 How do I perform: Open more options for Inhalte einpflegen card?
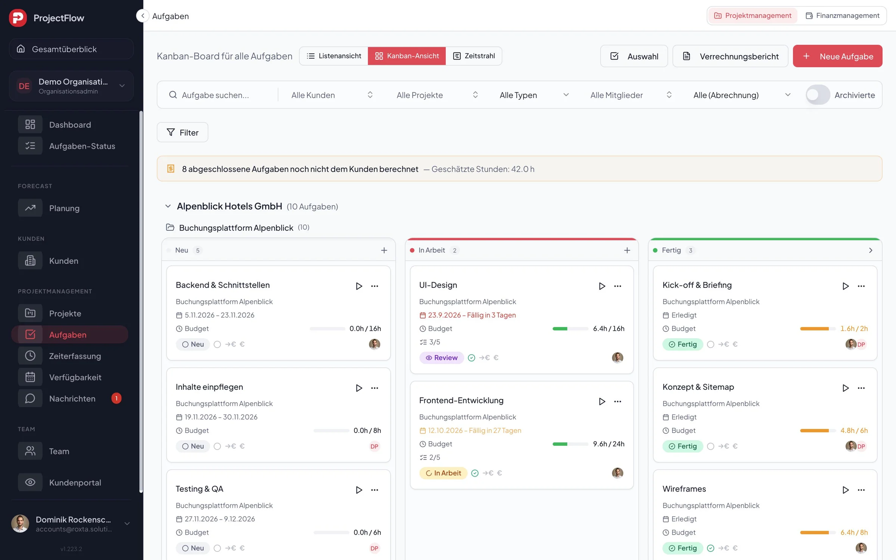374,388
